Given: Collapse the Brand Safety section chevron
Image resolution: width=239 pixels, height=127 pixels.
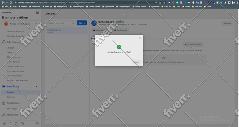Looking at the screenshot, I should (x=36, y=87).
